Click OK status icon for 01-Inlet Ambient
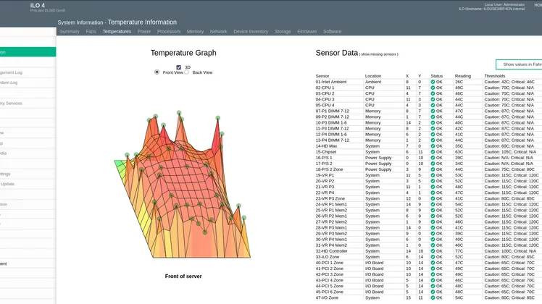The width and height of the screenshot is (542, 304). [433, 82]
